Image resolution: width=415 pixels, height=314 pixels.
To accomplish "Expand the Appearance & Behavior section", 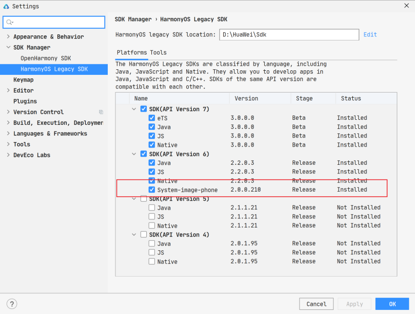I will (8, 37).
